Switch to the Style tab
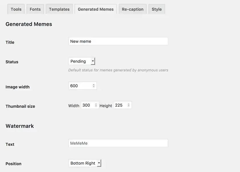Viewport: 240px width, 172px height. pos(157,9)
